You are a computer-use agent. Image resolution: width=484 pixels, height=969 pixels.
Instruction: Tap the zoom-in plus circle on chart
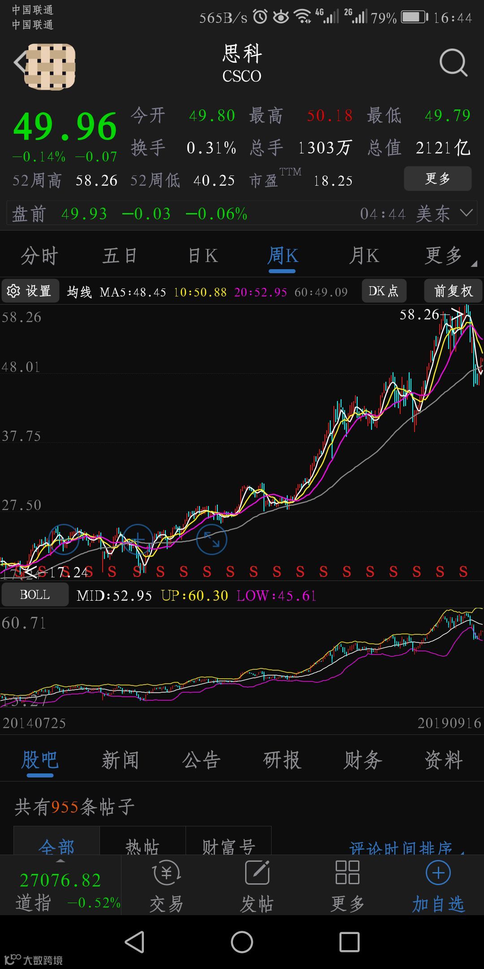click(138, 539)
